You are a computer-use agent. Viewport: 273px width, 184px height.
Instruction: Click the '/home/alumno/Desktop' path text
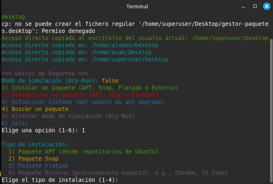point(125,45)
